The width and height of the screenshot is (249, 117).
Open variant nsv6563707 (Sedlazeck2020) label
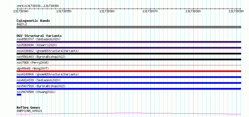tap(39, 39)
